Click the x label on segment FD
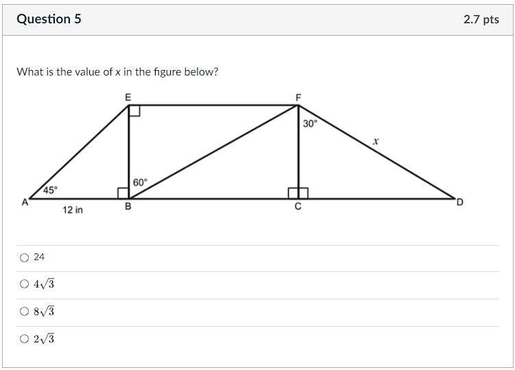The image size is (515, 370). pos(376,141)
